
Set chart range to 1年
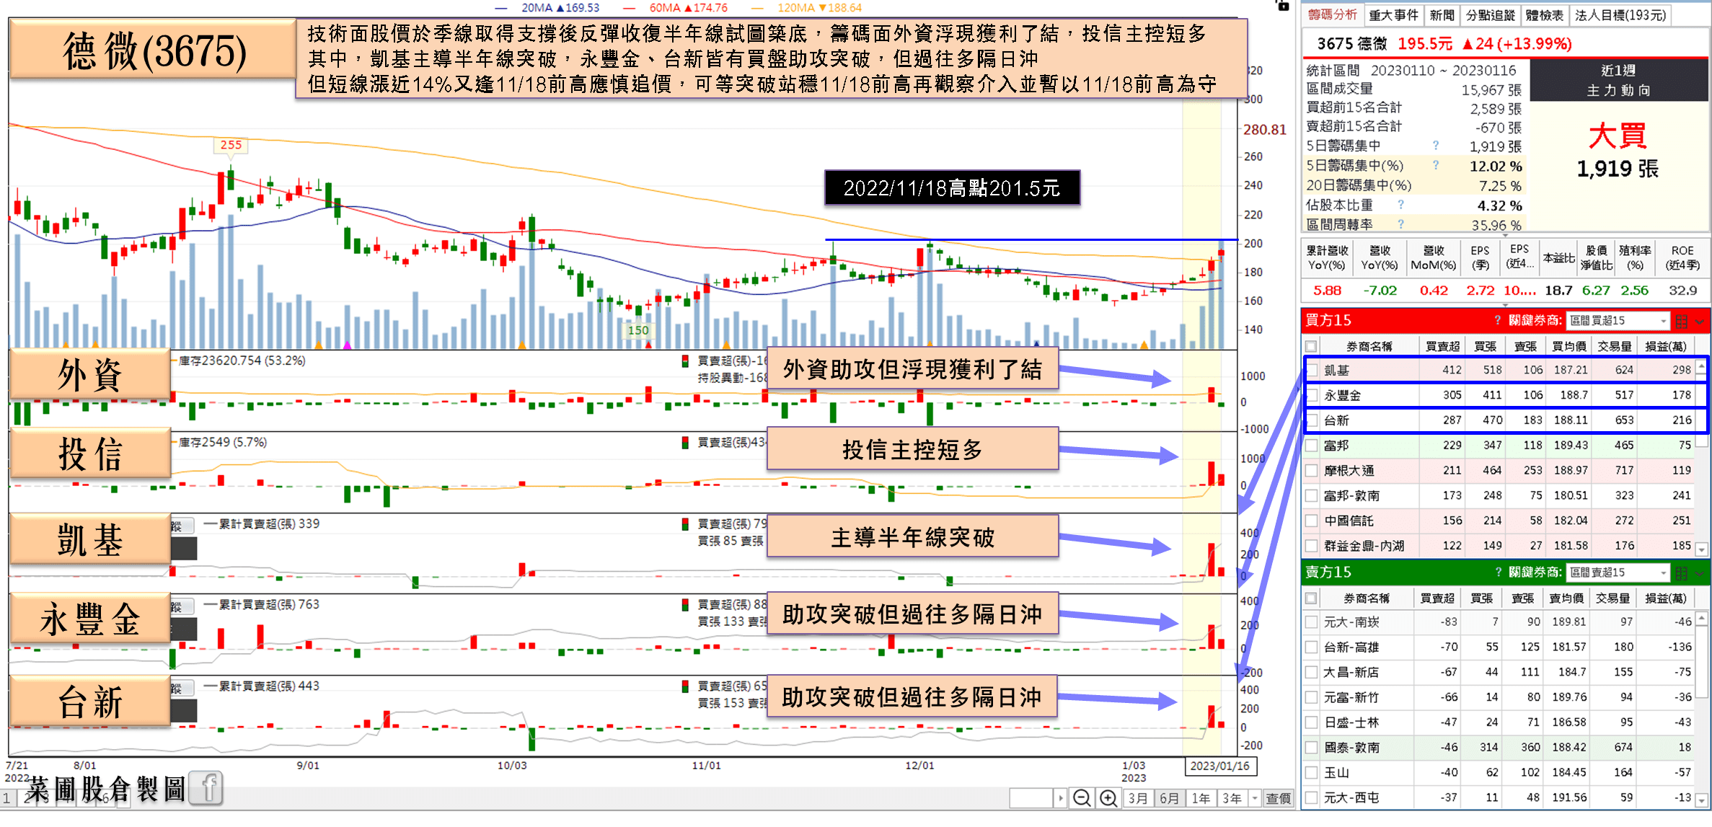coord(1200,798)
